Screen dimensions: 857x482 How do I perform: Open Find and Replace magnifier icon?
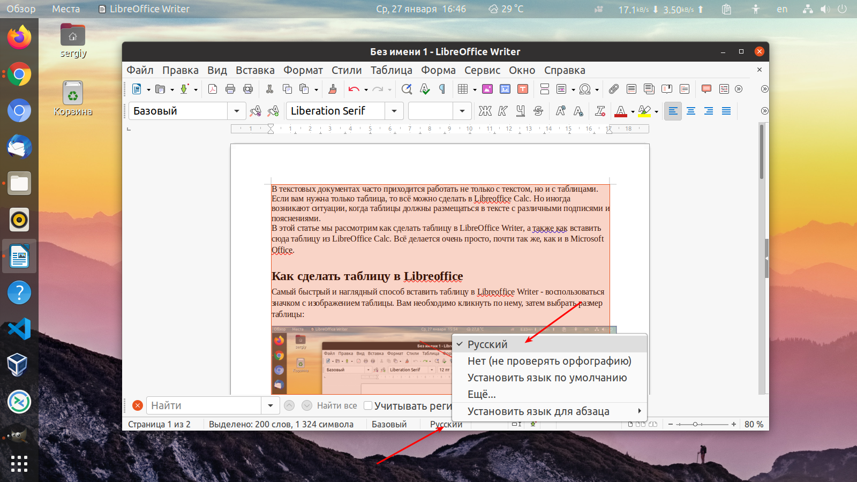pyautogui.click(x=407, y=89)
